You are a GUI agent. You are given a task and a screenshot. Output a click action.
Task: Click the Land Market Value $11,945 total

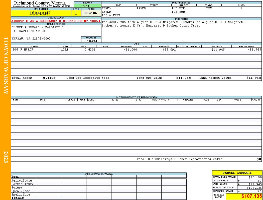pyautogui.click(x=254, y=78)
